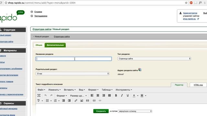Toggle fullscreen editor mode icon
Screen dimensions: 207x116
point(39,95)
